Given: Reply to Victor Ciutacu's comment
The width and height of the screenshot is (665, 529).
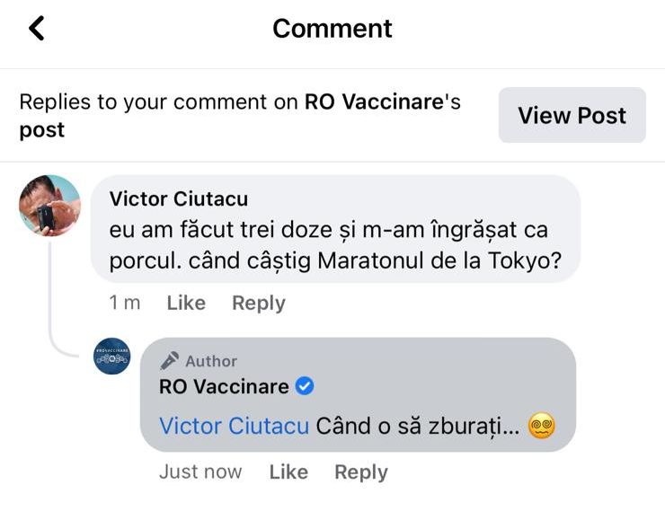Looking at the screenshot, I should [259, 304].
